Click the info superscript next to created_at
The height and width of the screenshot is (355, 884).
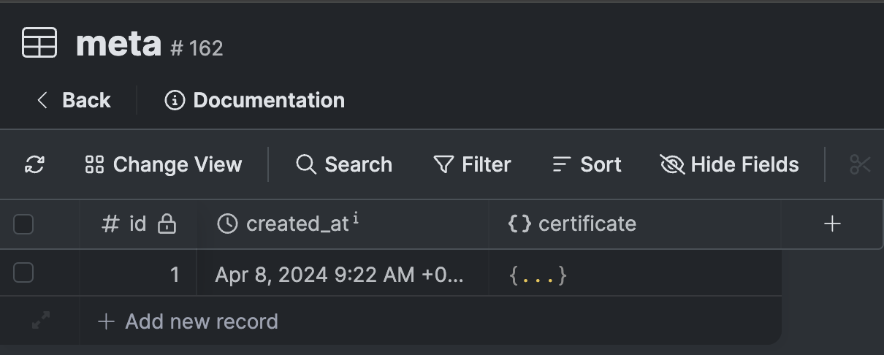click(x=356, y=218)
